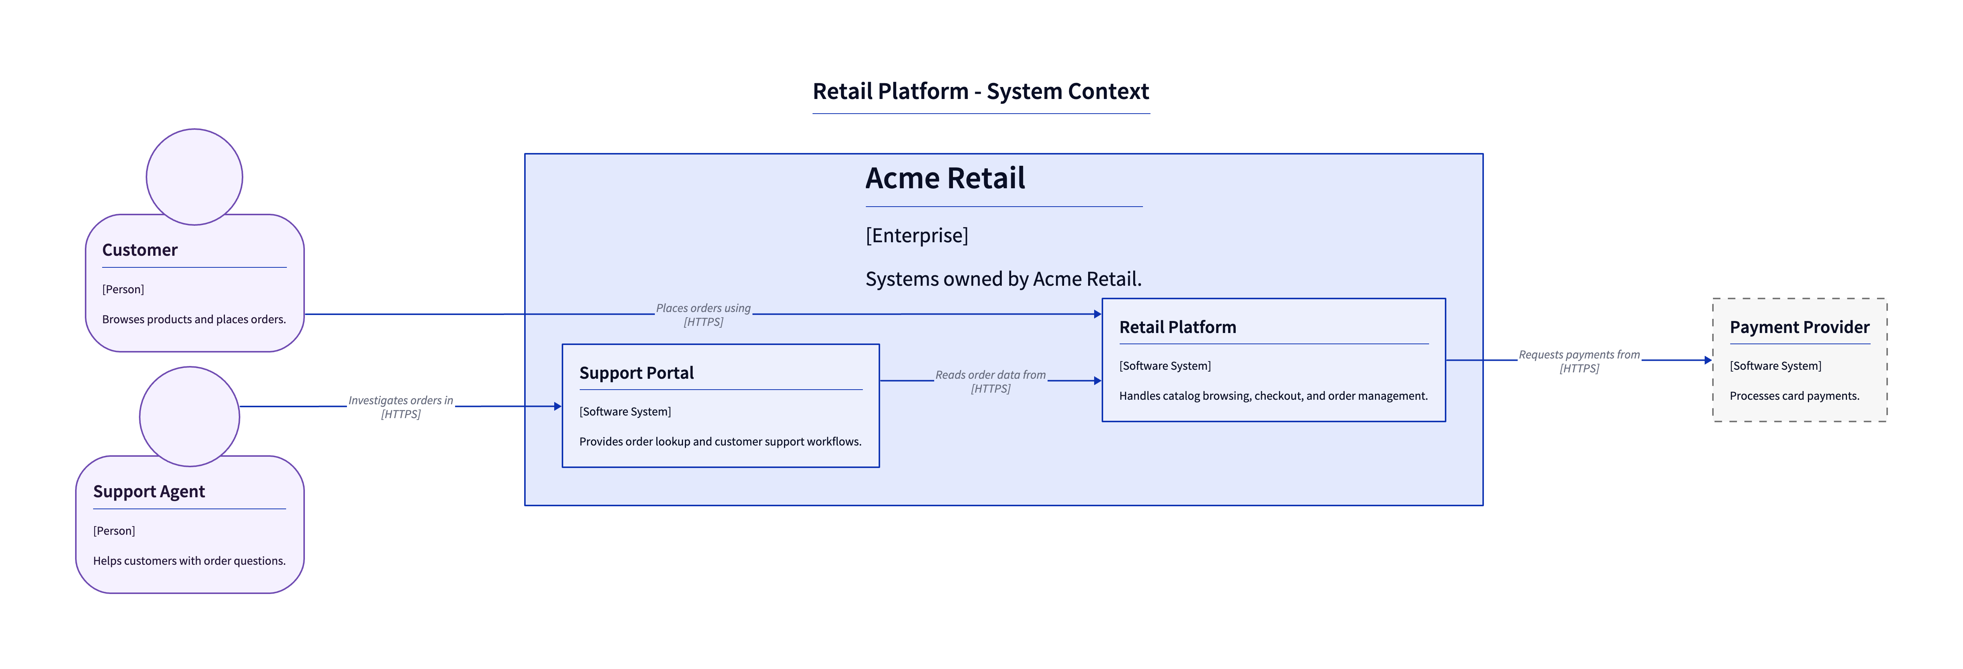Viewport: 1963px width, 669px height.
Task: Click '[Software System]' tag in Support Portal
Action: (x=625, y=412)
